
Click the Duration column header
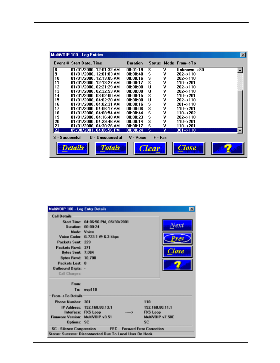pos(135,63)
